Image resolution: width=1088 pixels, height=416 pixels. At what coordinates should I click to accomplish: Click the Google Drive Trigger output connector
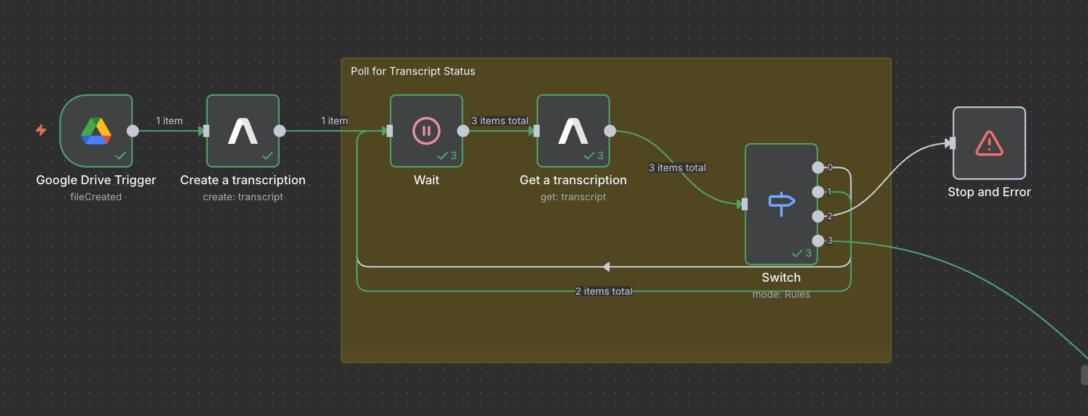pyautogui.click(x=133, y=131)
